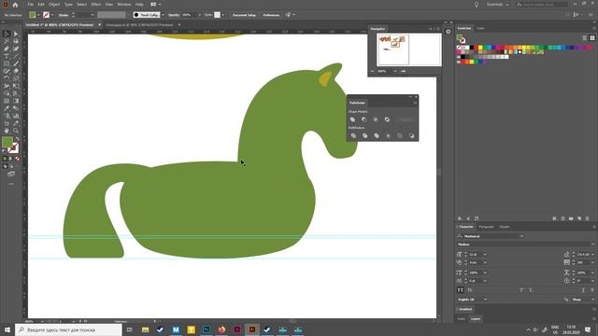Click Intersect in Pathfinder panel
This screenshot has height=336, width=598.
(376, 119)
